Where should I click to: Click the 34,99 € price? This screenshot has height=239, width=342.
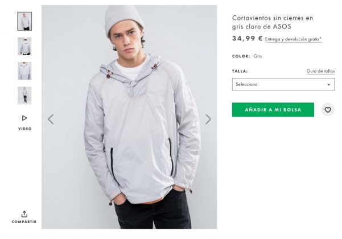coord(247,39)
